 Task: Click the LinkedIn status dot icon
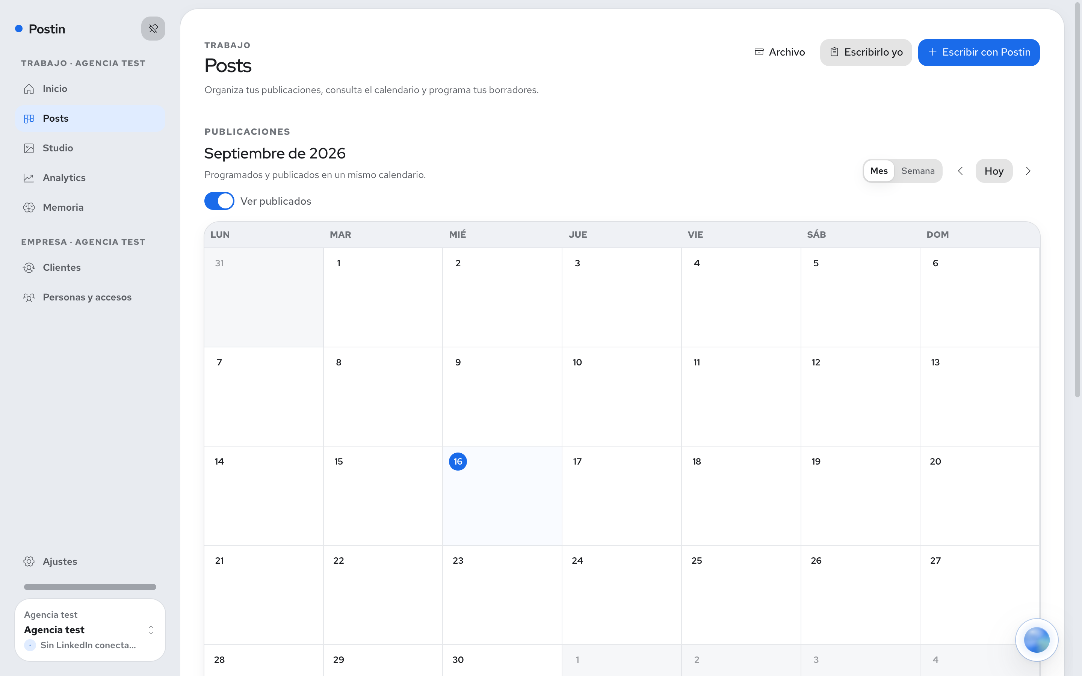coord(30,645)
